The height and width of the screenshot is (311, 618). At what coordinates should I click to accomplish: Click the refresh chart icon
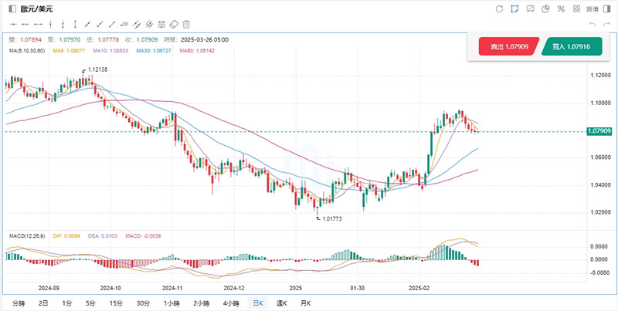500,8
